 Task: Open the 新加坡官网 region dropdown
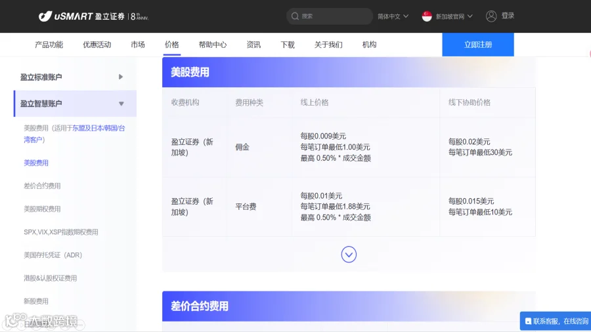[x=454, y=16]
